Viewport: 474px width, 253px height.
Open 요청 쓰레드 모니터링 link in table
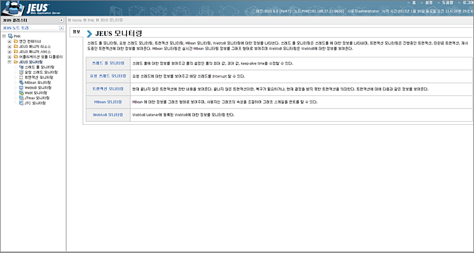pyautogui.click(x=108, y=76)
